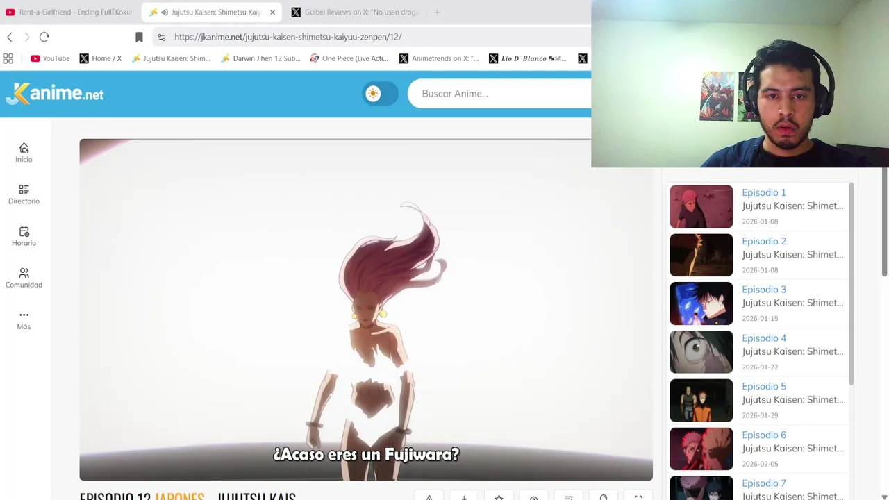The height and width of the screenshot is (500, 889).
Task: Click the date 2026-02-05
Action: 760,464
